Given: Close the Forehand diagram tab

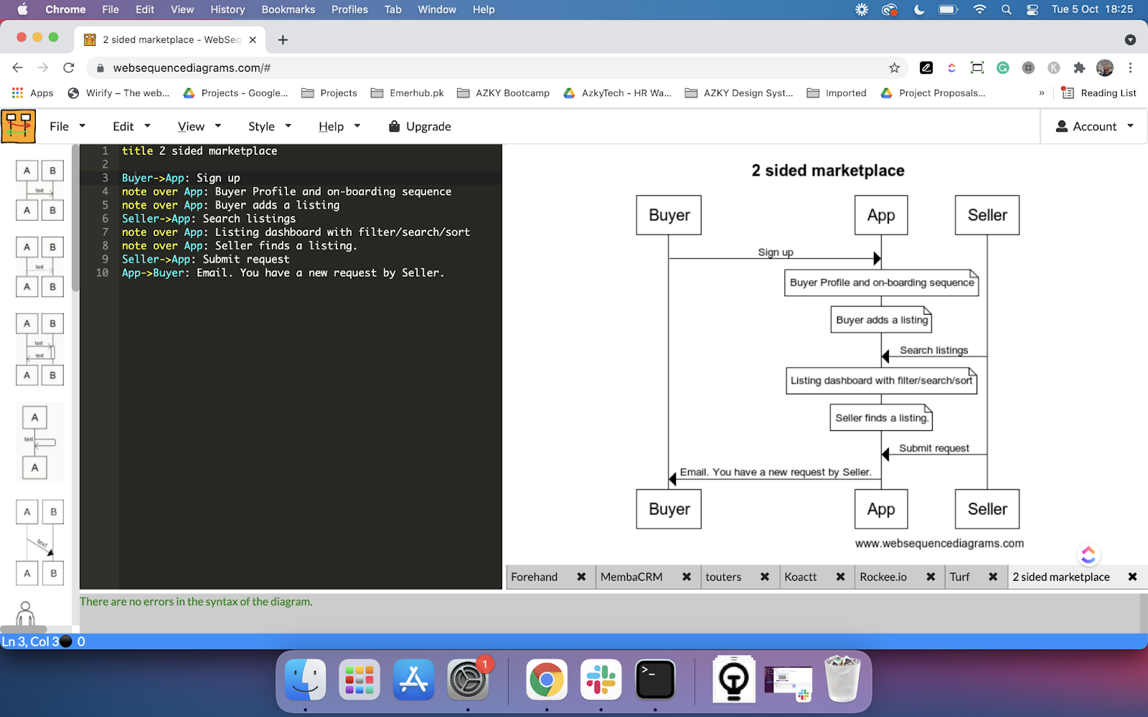Looking at the screenshot, I should [581, 576].
